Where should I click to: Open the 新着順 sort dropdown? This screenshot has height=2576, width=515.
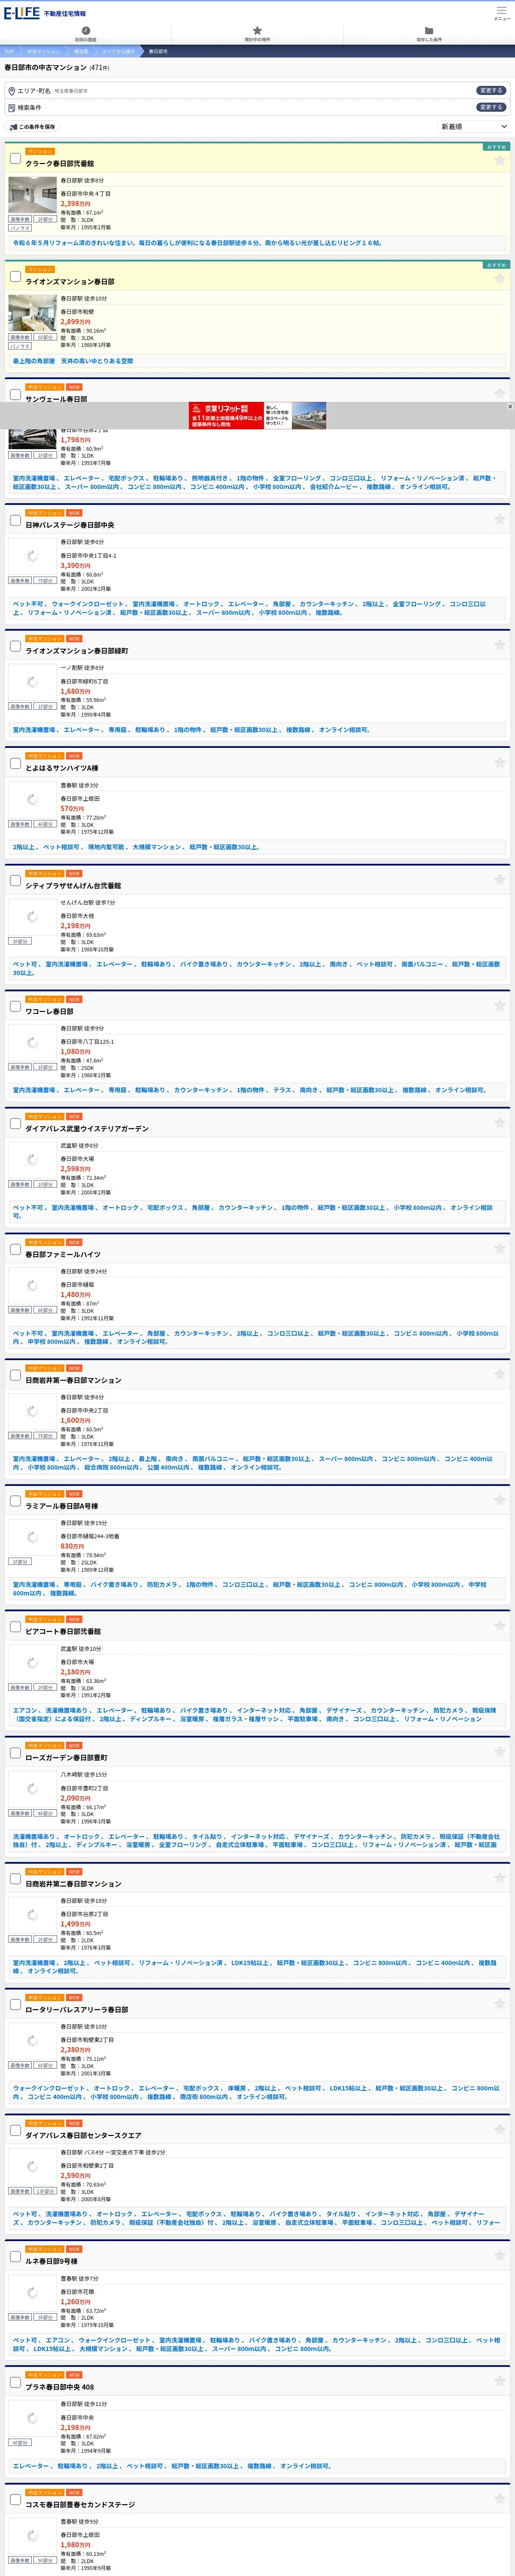(x=474, y=127)
